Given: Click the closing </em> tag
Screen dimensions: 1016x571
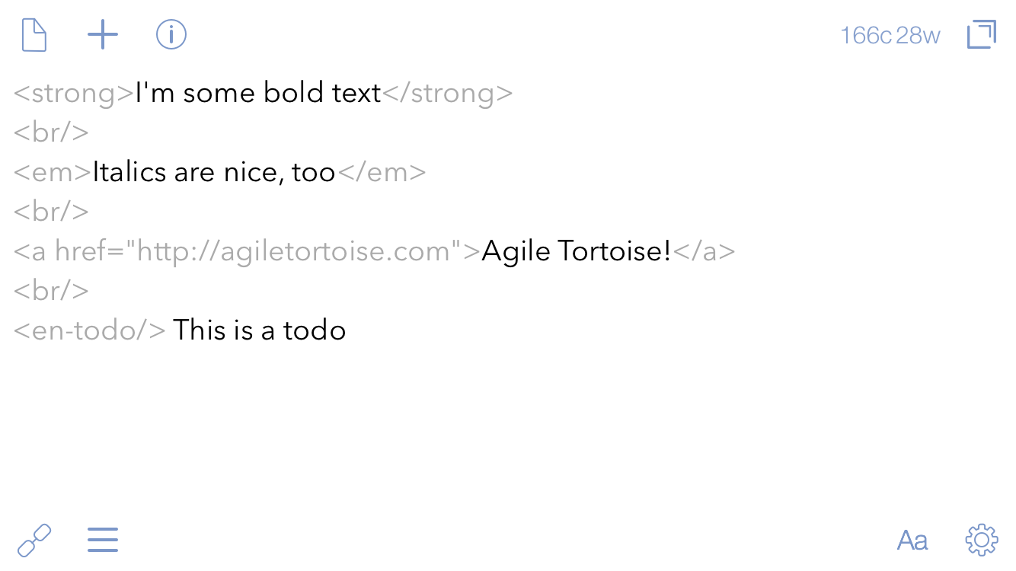Looking at the screenshot, I should pyautogui.click(x=382, y=173).
